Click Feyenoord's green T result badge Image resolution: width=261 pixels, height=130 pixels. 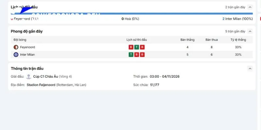click(137, 47)
